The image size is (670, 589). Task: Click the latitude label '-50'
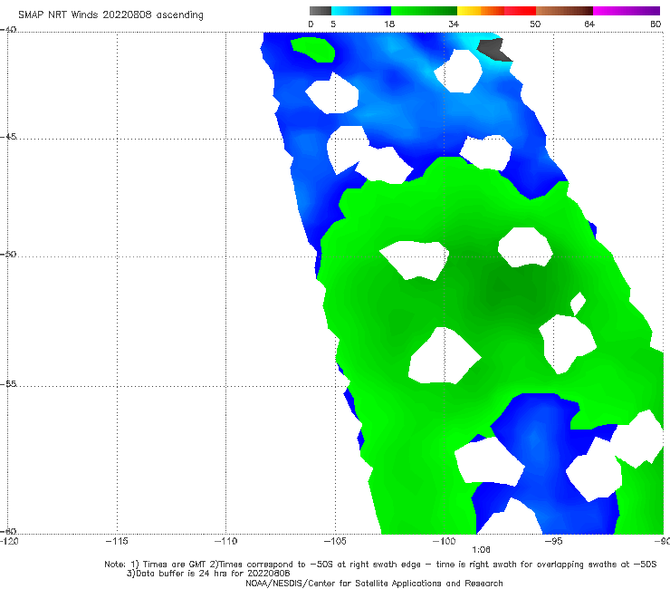coord(8,254)
